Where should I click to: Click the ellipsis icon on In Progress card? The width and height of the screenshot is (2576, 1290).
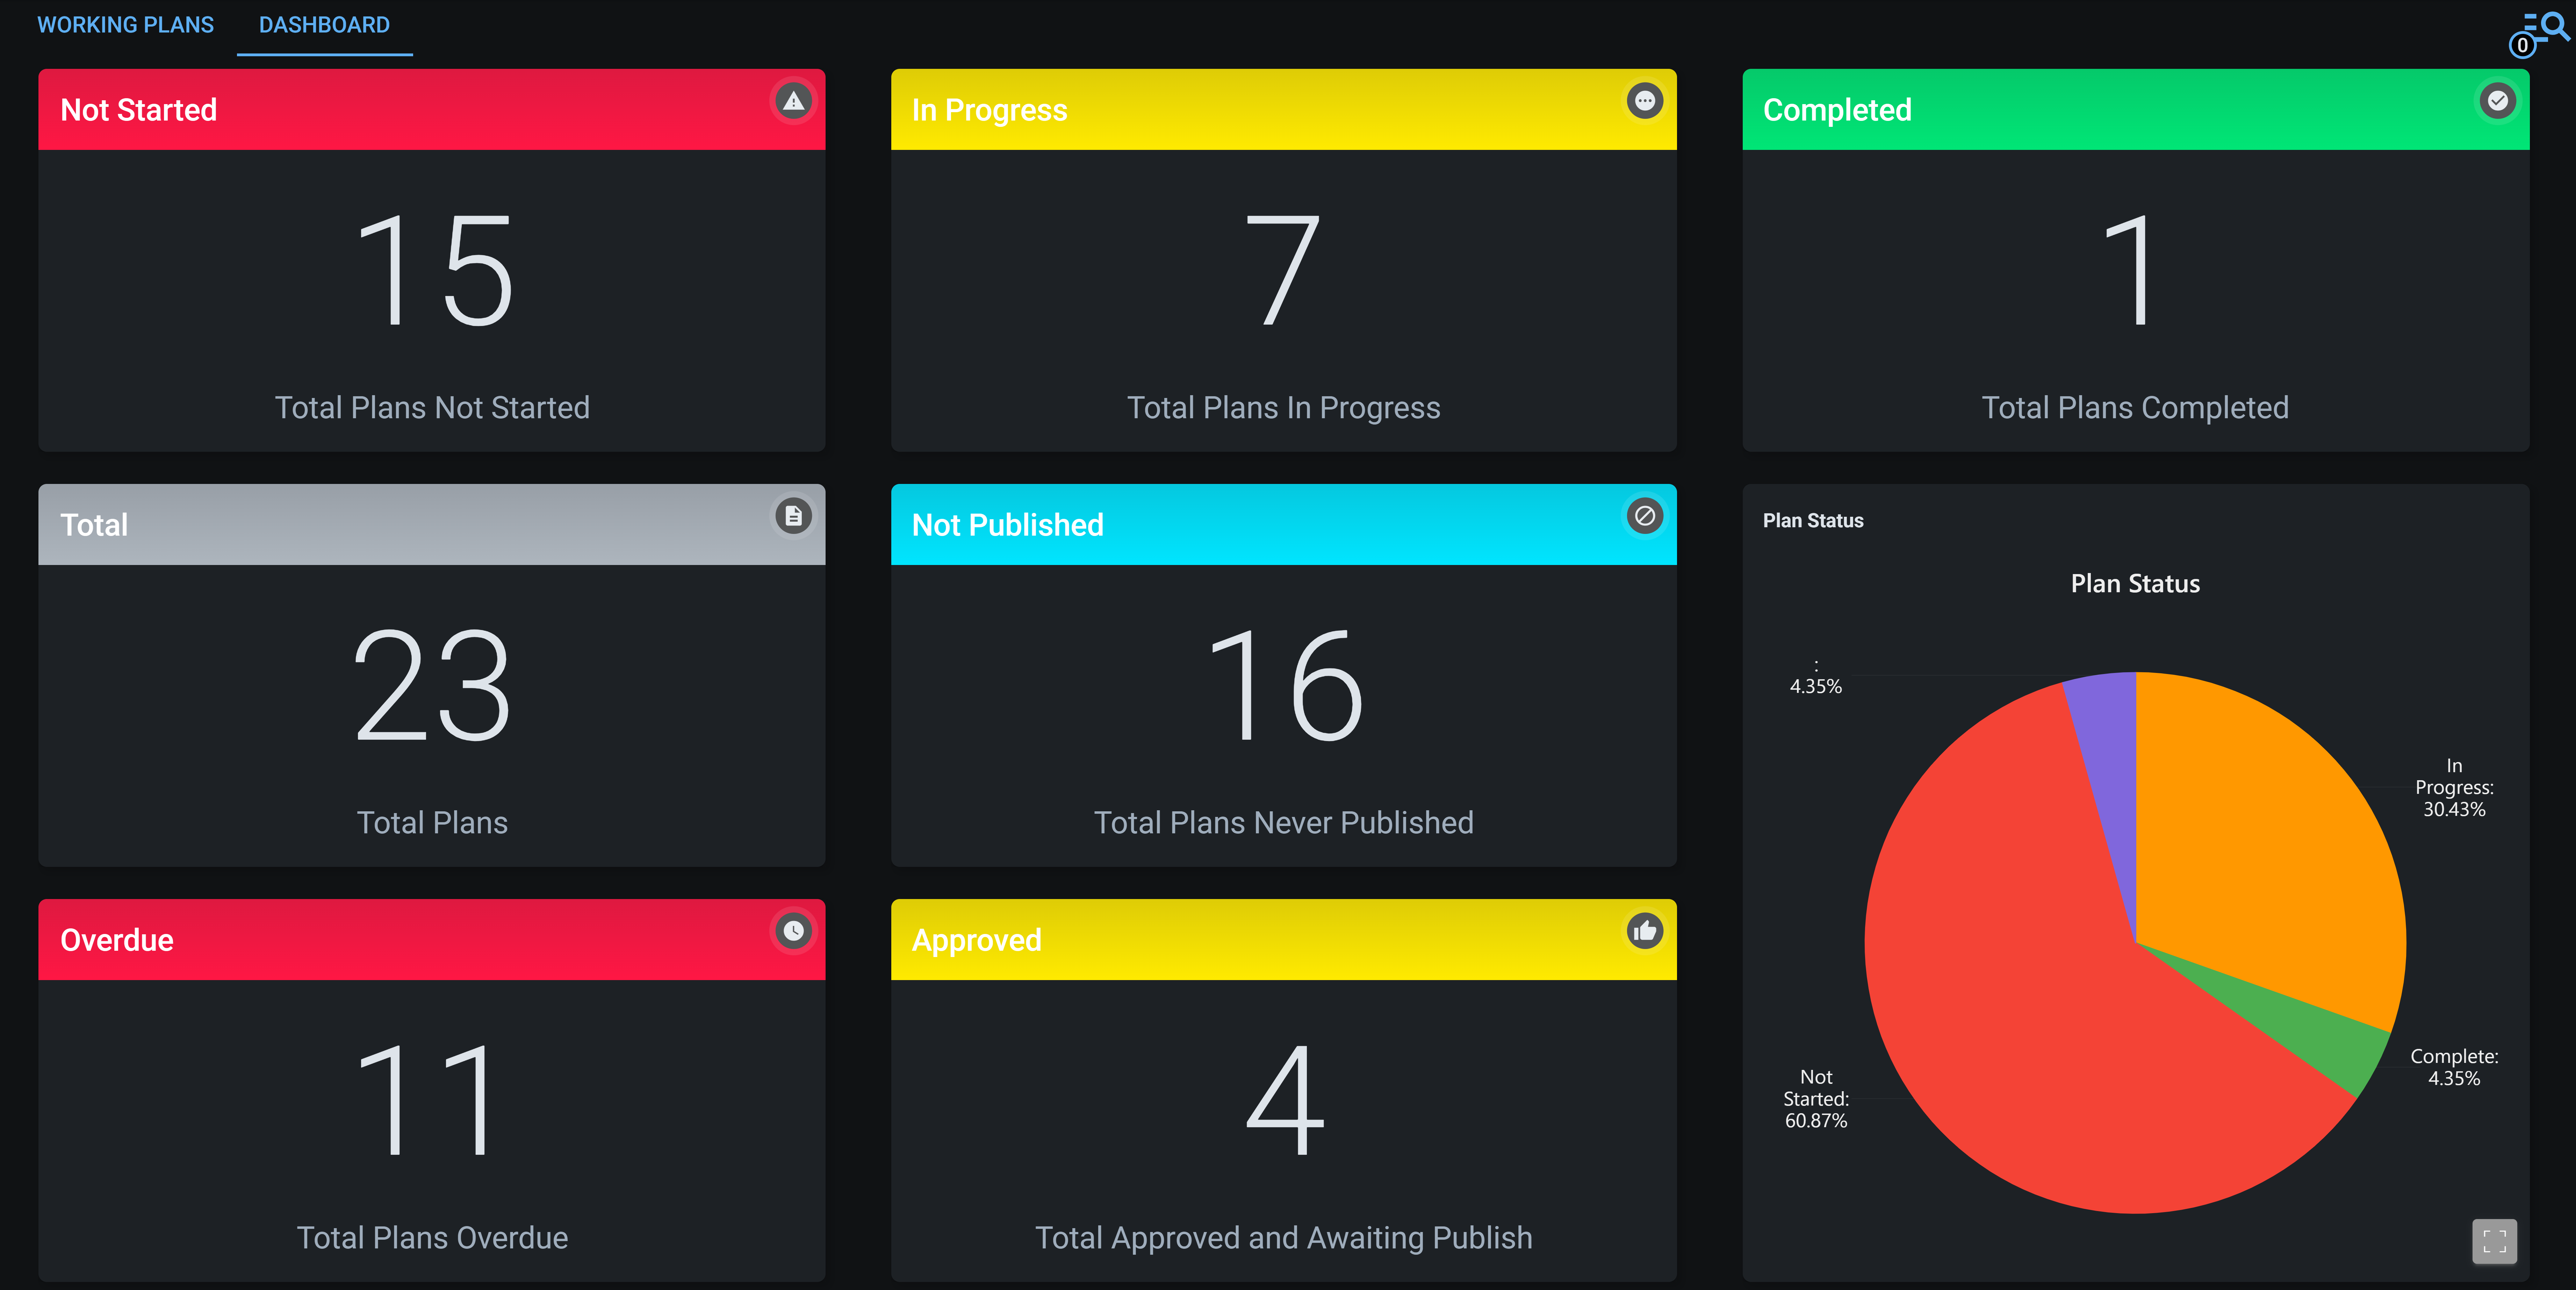(x=1645, y=101)
